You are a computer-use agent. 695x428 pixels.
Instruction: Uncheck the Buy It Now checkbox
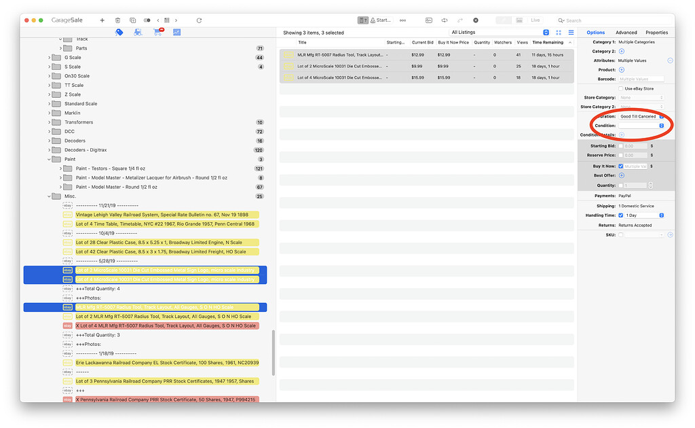pyautogui.click(x=620, y=166)
